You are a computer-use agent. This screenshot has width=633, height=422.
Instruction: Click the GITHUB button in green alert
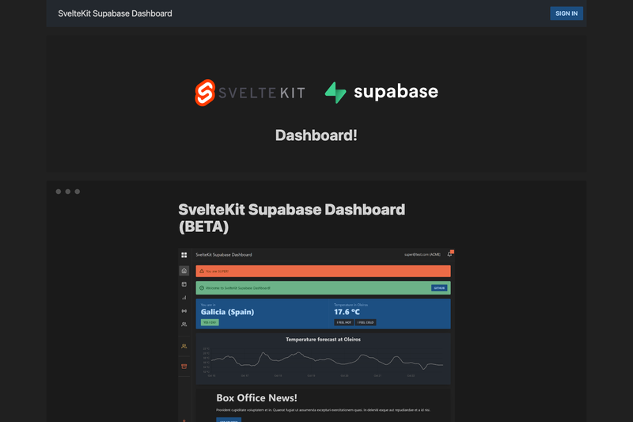coord(439,288)
